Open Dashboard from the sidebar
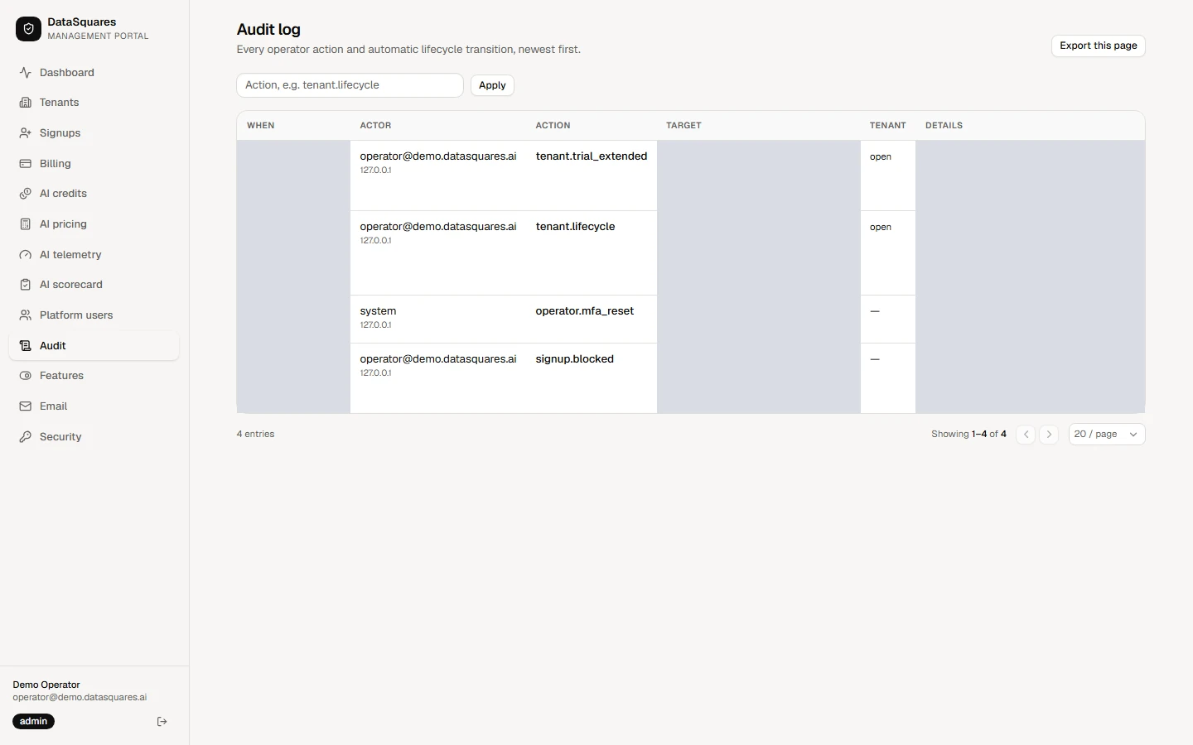Viewport: 1193px width, 745px height. 94,73
